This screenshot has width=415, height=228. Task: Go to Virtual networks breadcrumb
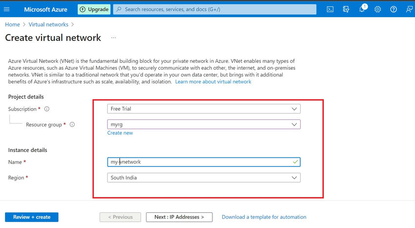coord(48,24)
